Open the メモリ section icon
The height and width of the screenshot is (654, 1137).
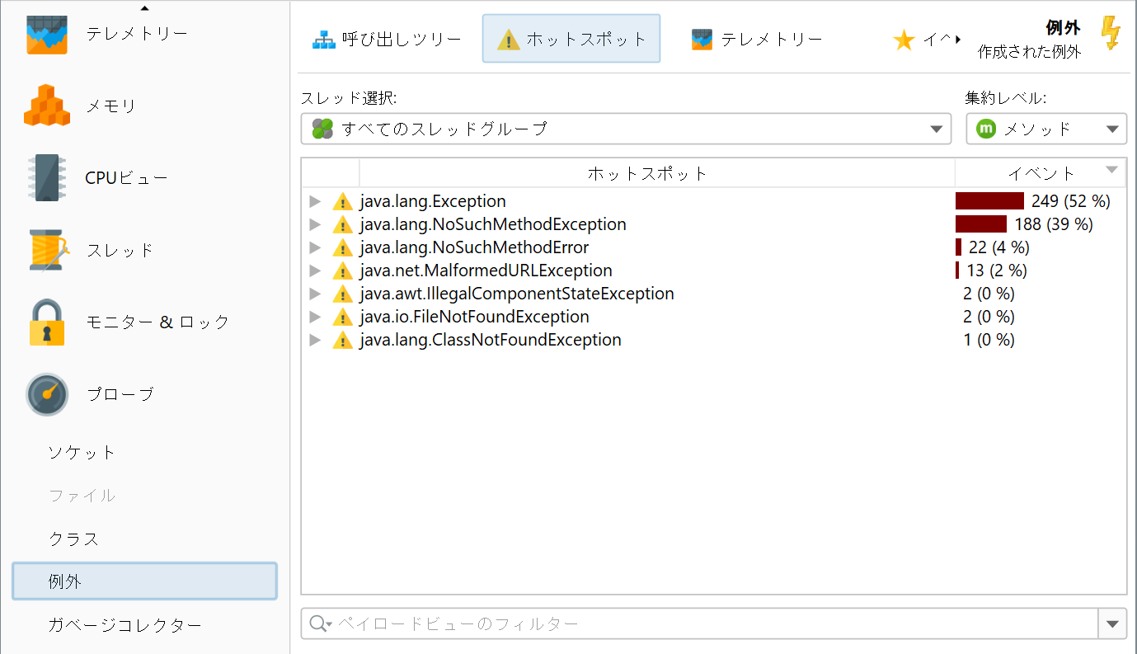[x=46, y=106]
